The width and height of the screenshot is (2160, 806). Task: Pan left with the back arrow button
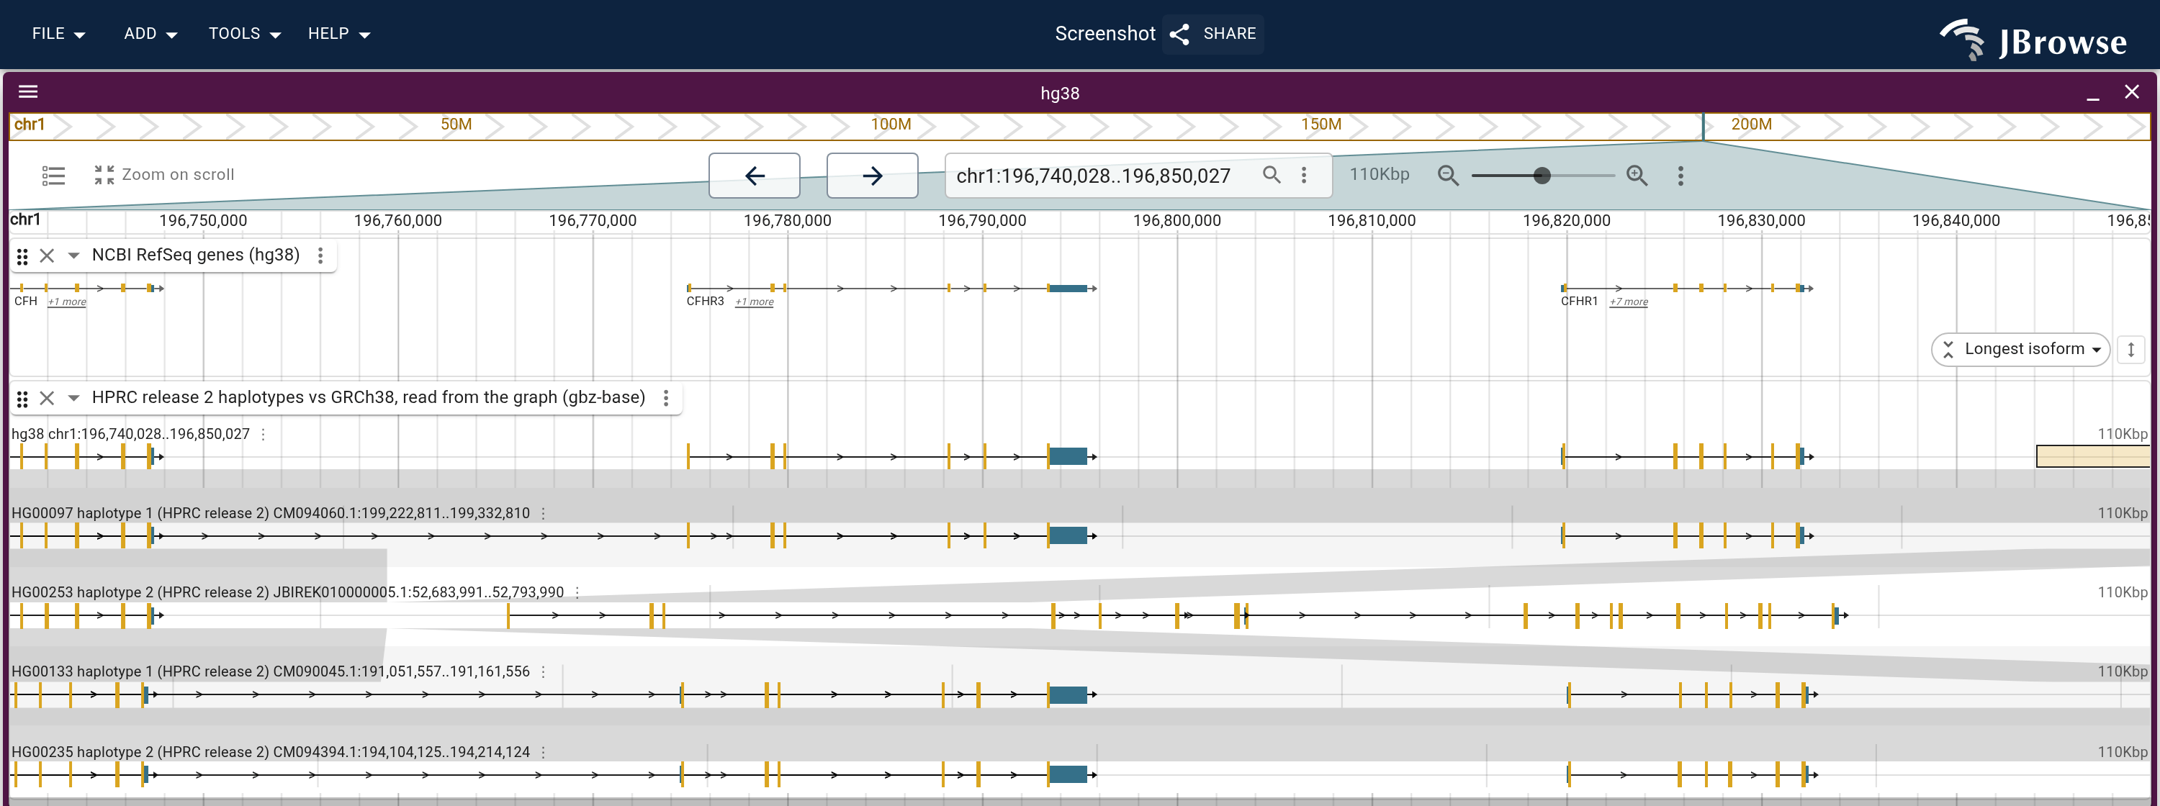click(754, 175)
